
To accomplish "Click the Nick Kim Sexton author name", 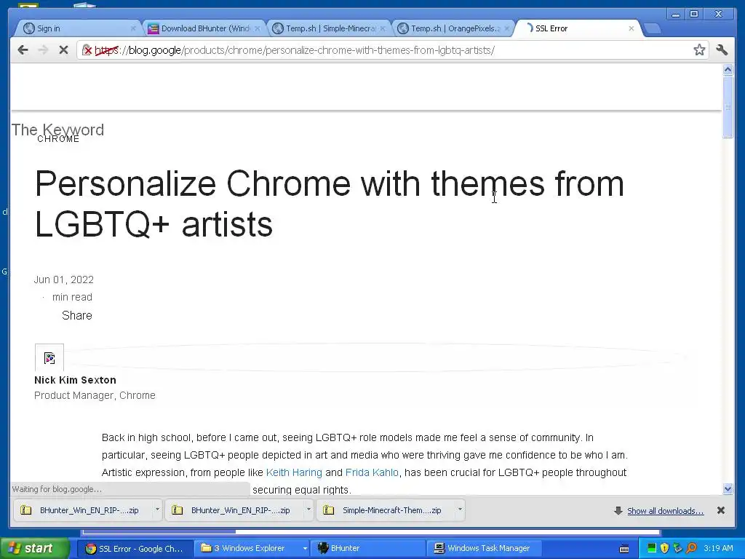I will [75, 380].
